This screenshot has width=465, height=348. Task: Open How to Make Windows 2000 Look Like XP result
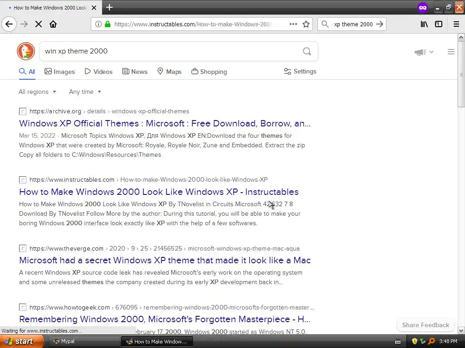tap(158, 192)
